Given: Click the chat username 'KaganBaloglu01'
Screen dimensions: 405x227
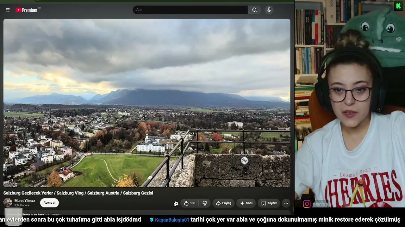Looking at the screenshot, I should 172,220.
